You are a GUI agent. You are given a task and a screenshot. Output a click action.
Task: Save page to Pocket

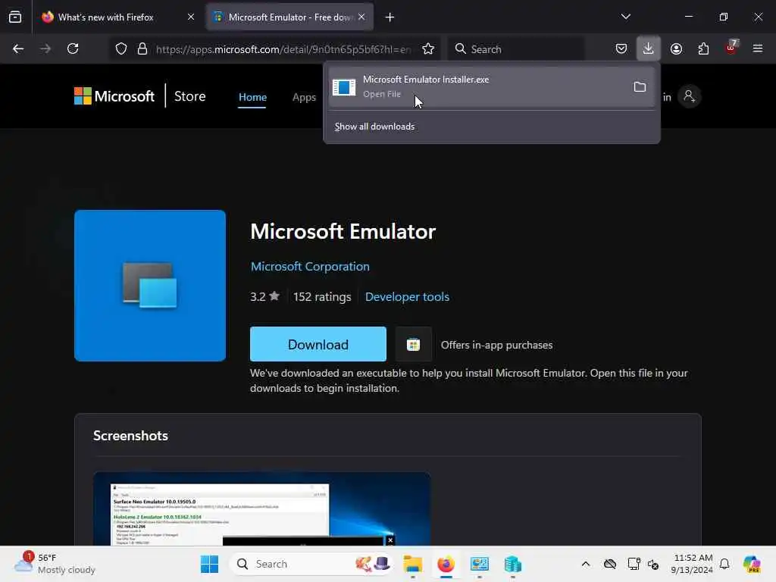tap(621, 48)
